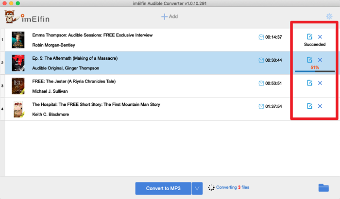This screenshot has width=340, height=199.
Task: Click author name 'Robin Morgan-Bentley'
Action: point(53,45)
